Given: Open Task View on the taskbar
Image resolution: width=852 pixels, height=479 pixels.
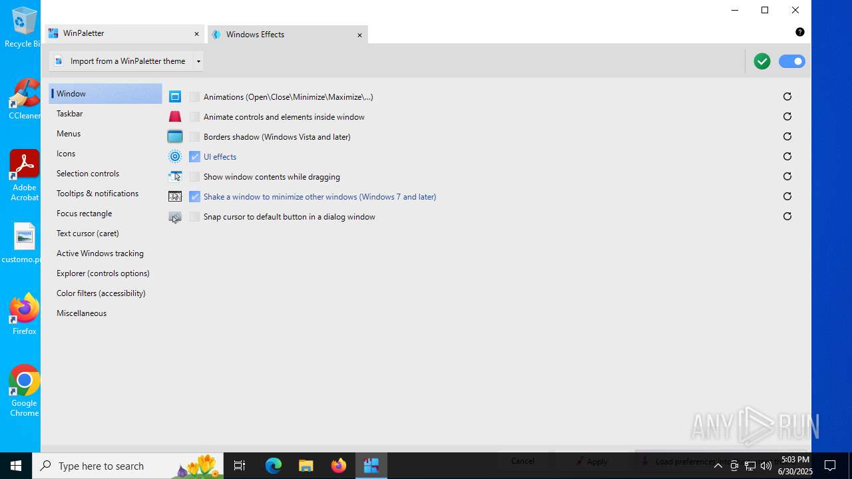Looking at the screenshot, I should (240, 466).
